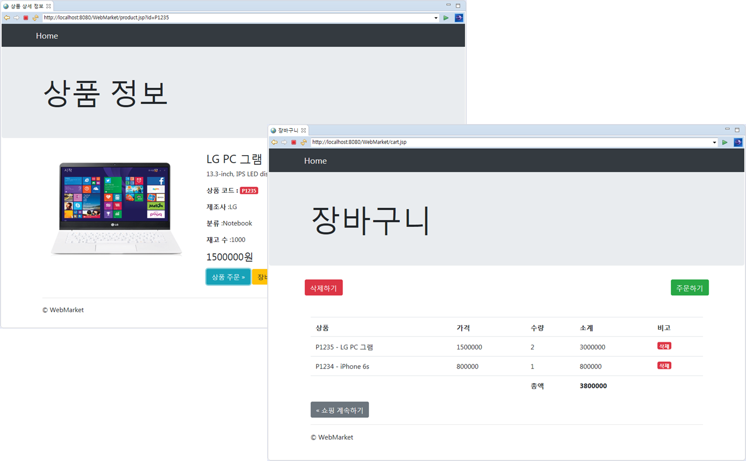The image size is (746, 461).
Task: Minimize the cart browser view
Action: [x=728, y=129]
